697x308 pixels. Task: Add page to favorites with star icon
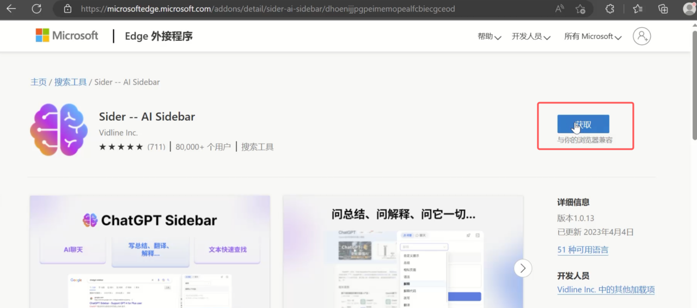pos(580,9)
